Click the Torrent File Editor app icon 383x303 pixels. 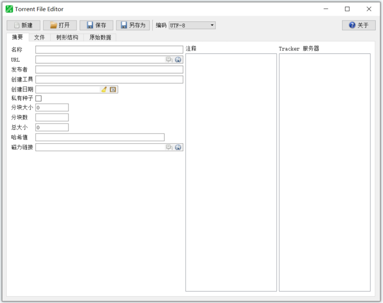point(9,9)
